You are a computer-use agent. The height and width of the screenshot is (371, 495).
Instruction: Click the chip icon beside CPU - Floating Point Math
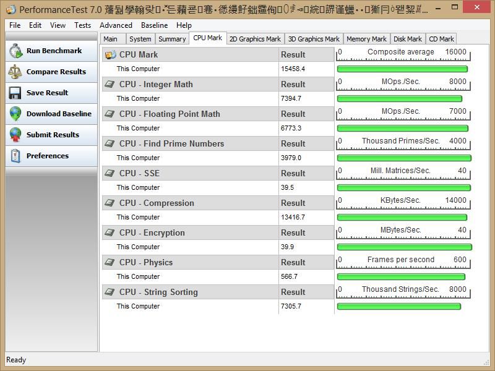[x=110, y=114]
